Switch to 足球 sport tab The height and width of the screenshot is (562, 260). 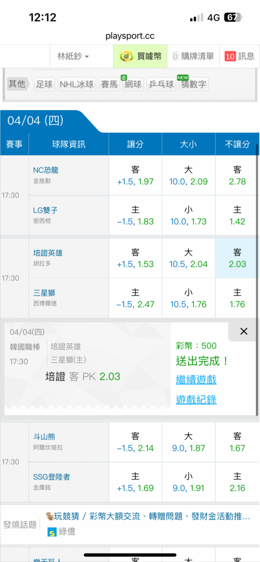point(44,85)
